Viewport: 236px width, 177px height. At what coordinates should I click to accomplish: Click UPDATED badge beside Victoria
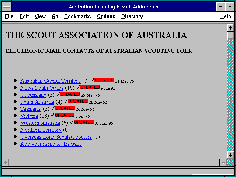[x=65, y=115]
